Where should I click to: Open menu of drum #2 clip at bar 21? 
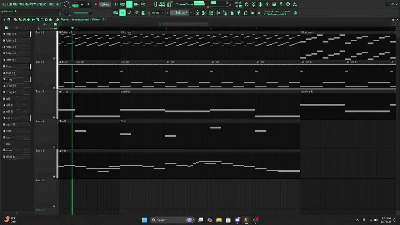click(x=302, y=62)
